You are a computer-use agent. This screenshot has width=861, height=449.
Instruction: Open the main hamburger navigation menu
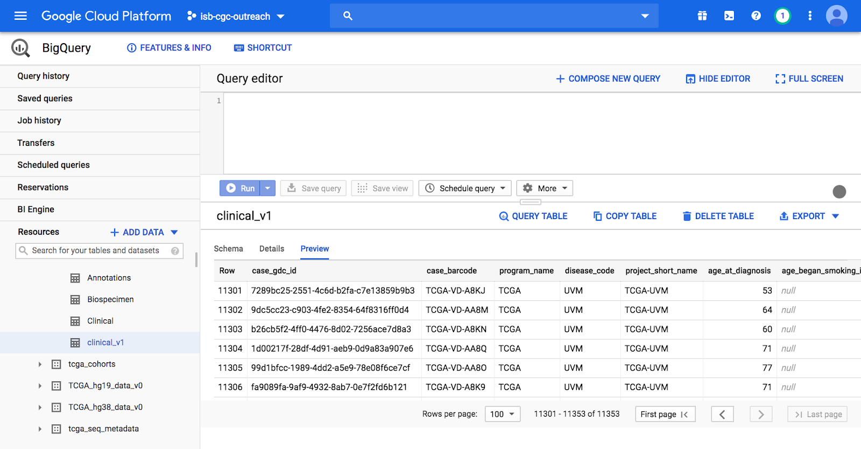(20, 16)
